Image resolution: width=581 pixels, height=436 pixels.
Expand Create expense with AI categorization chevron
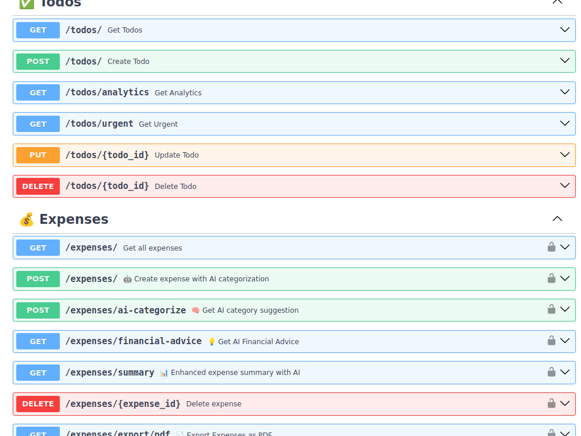pos(565,278)
